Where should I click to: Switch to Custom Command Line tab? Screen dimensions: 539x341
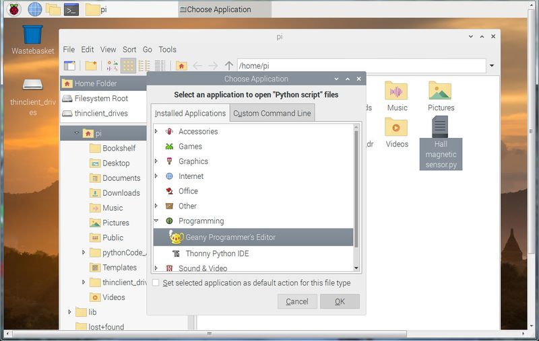tap(272, 113)
